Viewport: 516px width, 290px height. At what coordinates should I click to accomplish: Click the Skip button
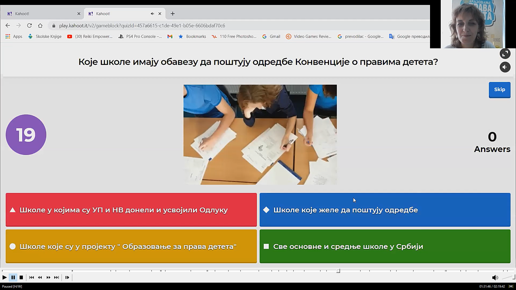(500, 90)
